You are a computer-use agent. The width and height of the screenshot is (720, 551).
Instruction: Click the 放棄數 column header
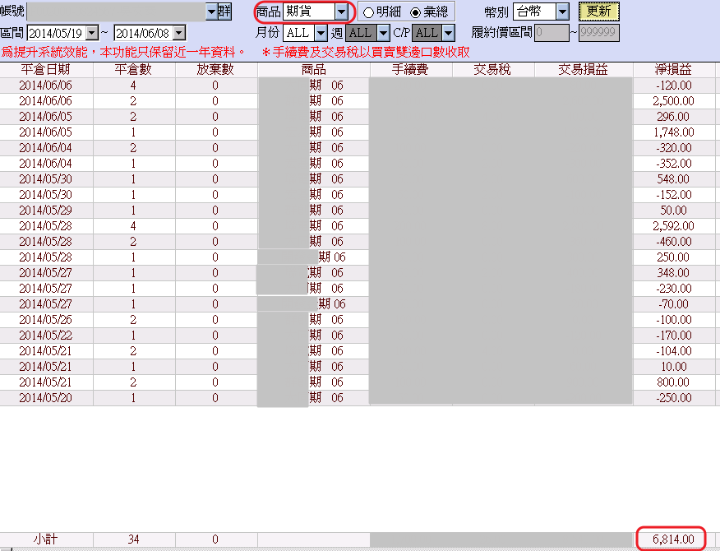(215, 70)
